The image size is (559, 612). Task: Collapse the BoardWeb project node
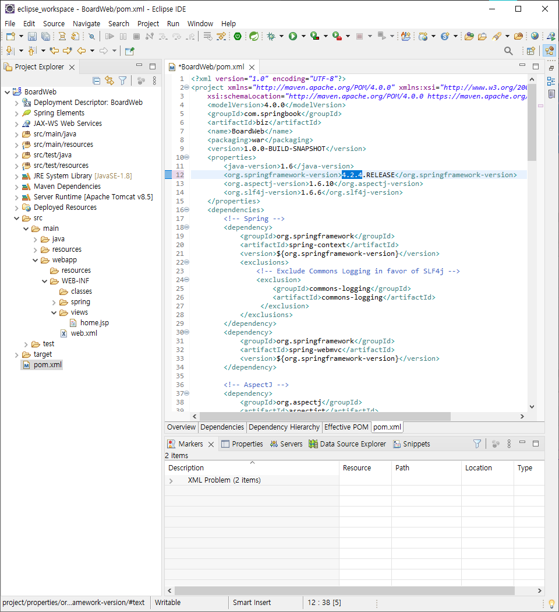click(x=7, y=92)
